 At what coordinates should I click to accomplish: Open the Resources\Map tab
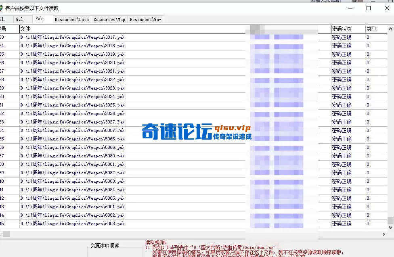[109, 19]
